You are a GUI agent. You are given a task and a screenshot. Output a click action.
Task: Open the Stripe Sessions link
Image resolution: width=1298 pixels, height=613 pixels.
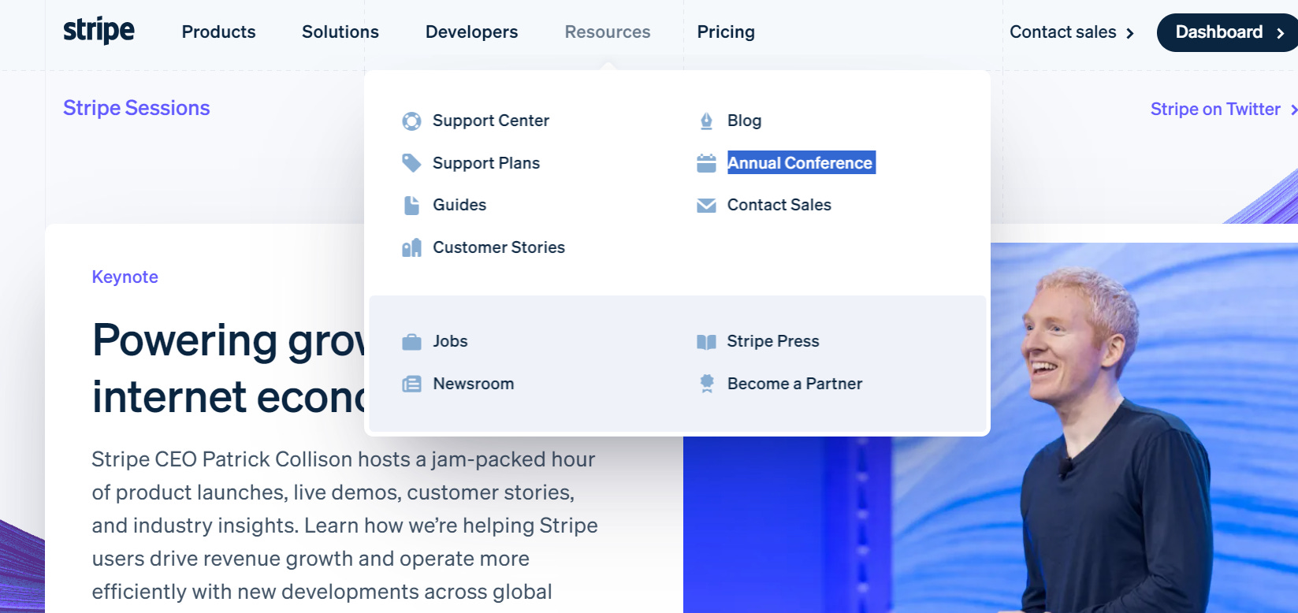(x=136, y=108)
